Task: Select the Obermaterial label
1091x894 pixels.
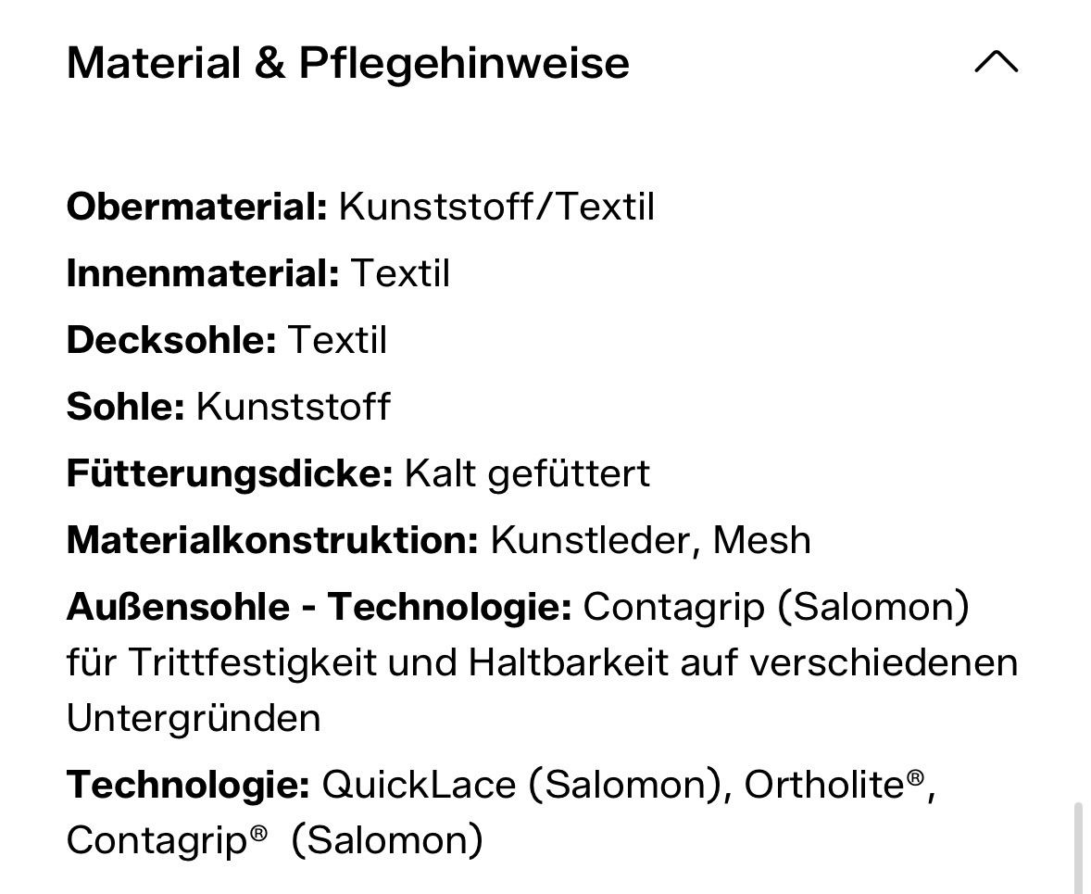Action: click(x=197, y=207)
